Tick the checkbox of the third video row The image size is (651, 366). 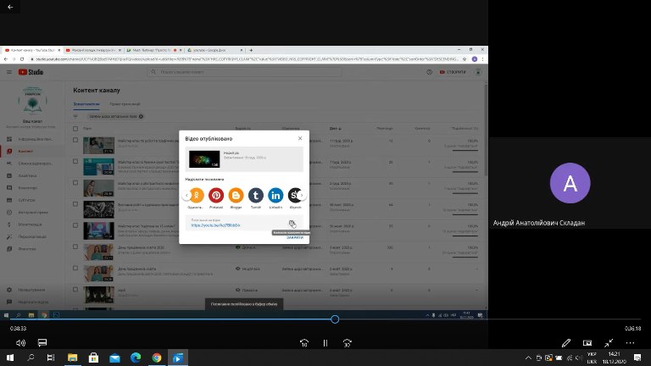[75, 183]
